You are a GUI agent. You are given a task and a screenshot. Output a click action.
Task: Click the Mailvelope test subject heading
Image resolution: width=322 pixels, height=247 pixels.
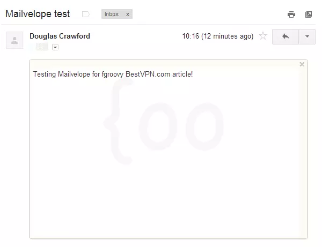click(x=37, y=14)
